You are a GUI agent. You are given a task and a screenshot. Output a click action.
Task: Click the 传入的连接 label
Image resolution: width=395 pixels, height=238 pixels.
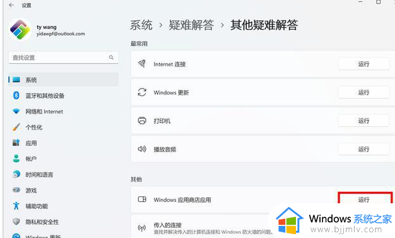[x=167, y=225]
